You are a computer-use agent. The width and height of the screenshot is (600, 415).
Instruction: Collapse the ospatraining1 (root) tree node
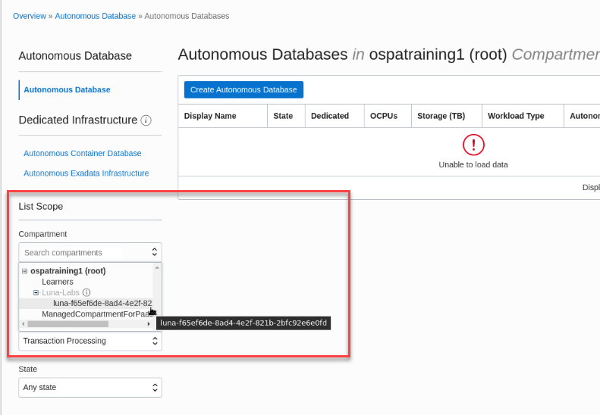[x=25, y=271]
